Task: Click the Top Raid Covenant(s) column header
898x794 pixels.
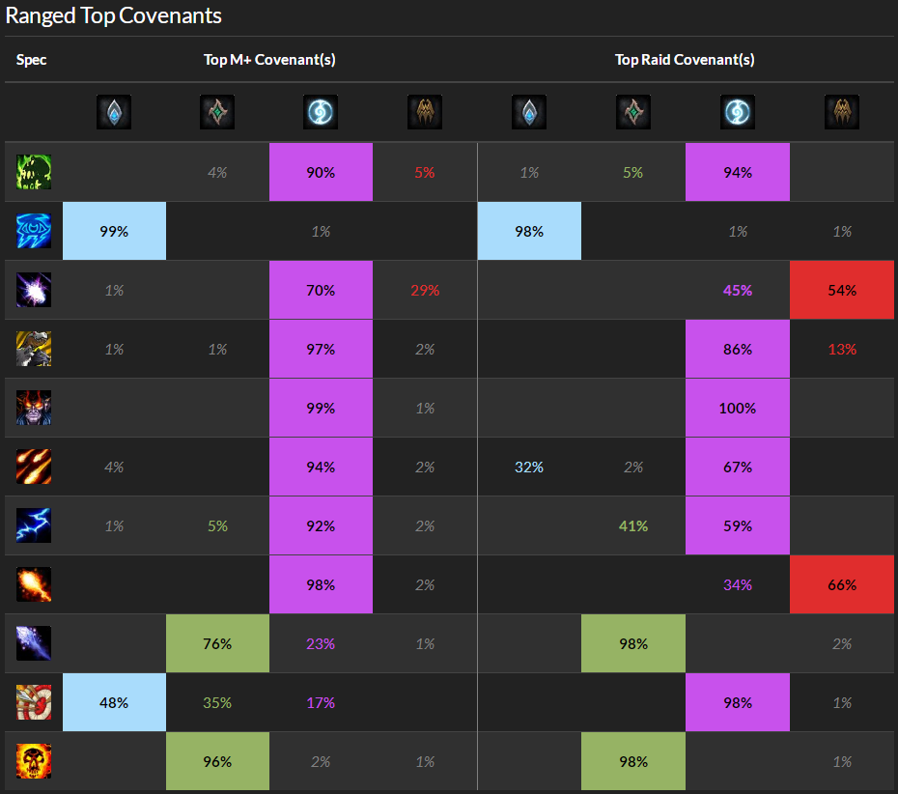Action: pyautogui.click(x=685, y=60)
